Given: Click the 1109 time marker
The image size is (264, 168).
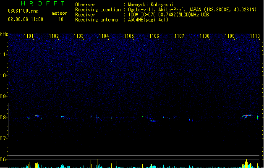Looking at the screenshot, I should point(230,36).
